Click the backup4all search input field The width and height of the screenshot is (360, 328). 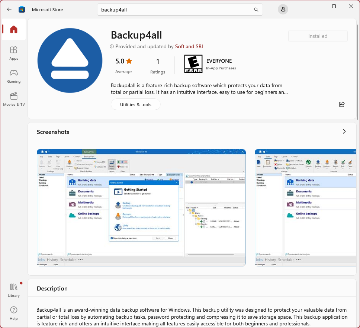(x=180, y=10)
